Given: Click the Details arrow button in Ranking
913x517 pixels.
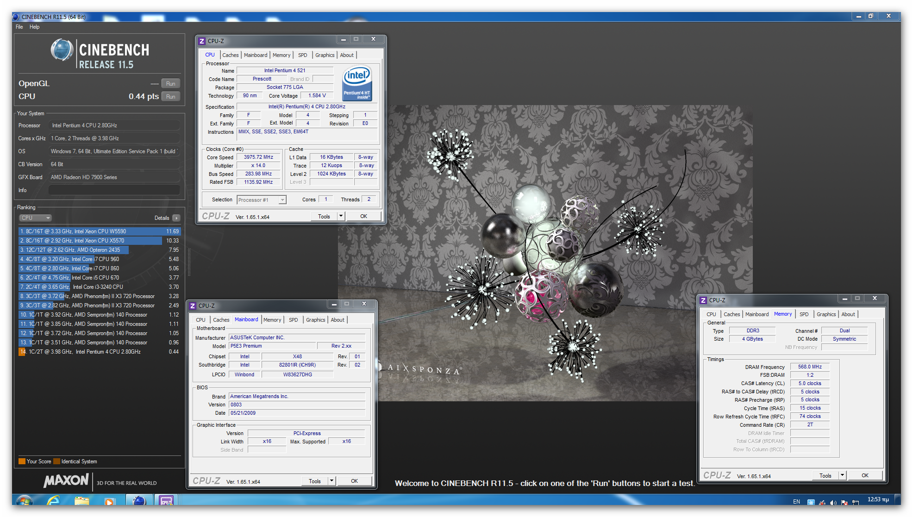Looking at the screenshot, I should pos(176,218).
